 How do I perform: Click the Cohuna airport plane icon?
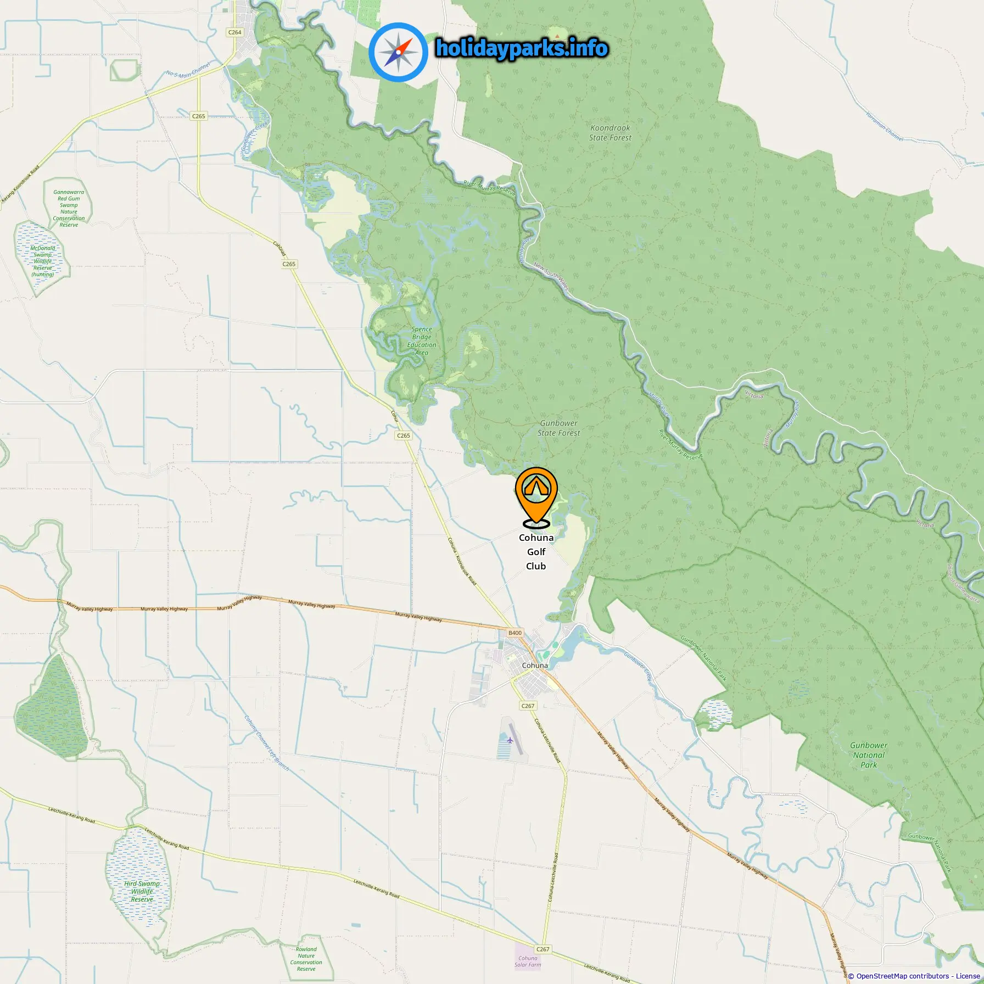tap(511, 740)
